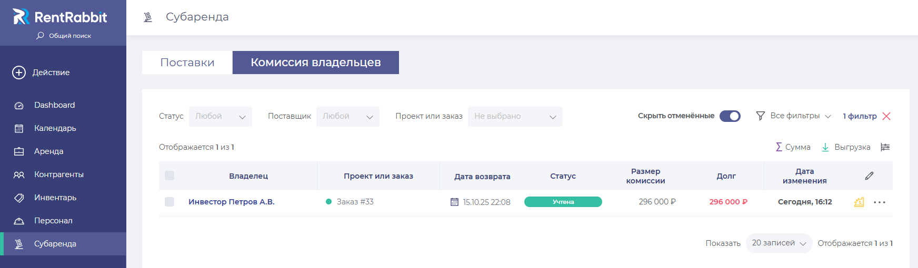Image resolution: width=918 pixels, height=268 pixels.
Task: Open column settings icon next to Выгрузка
Action: coord(885,147)
